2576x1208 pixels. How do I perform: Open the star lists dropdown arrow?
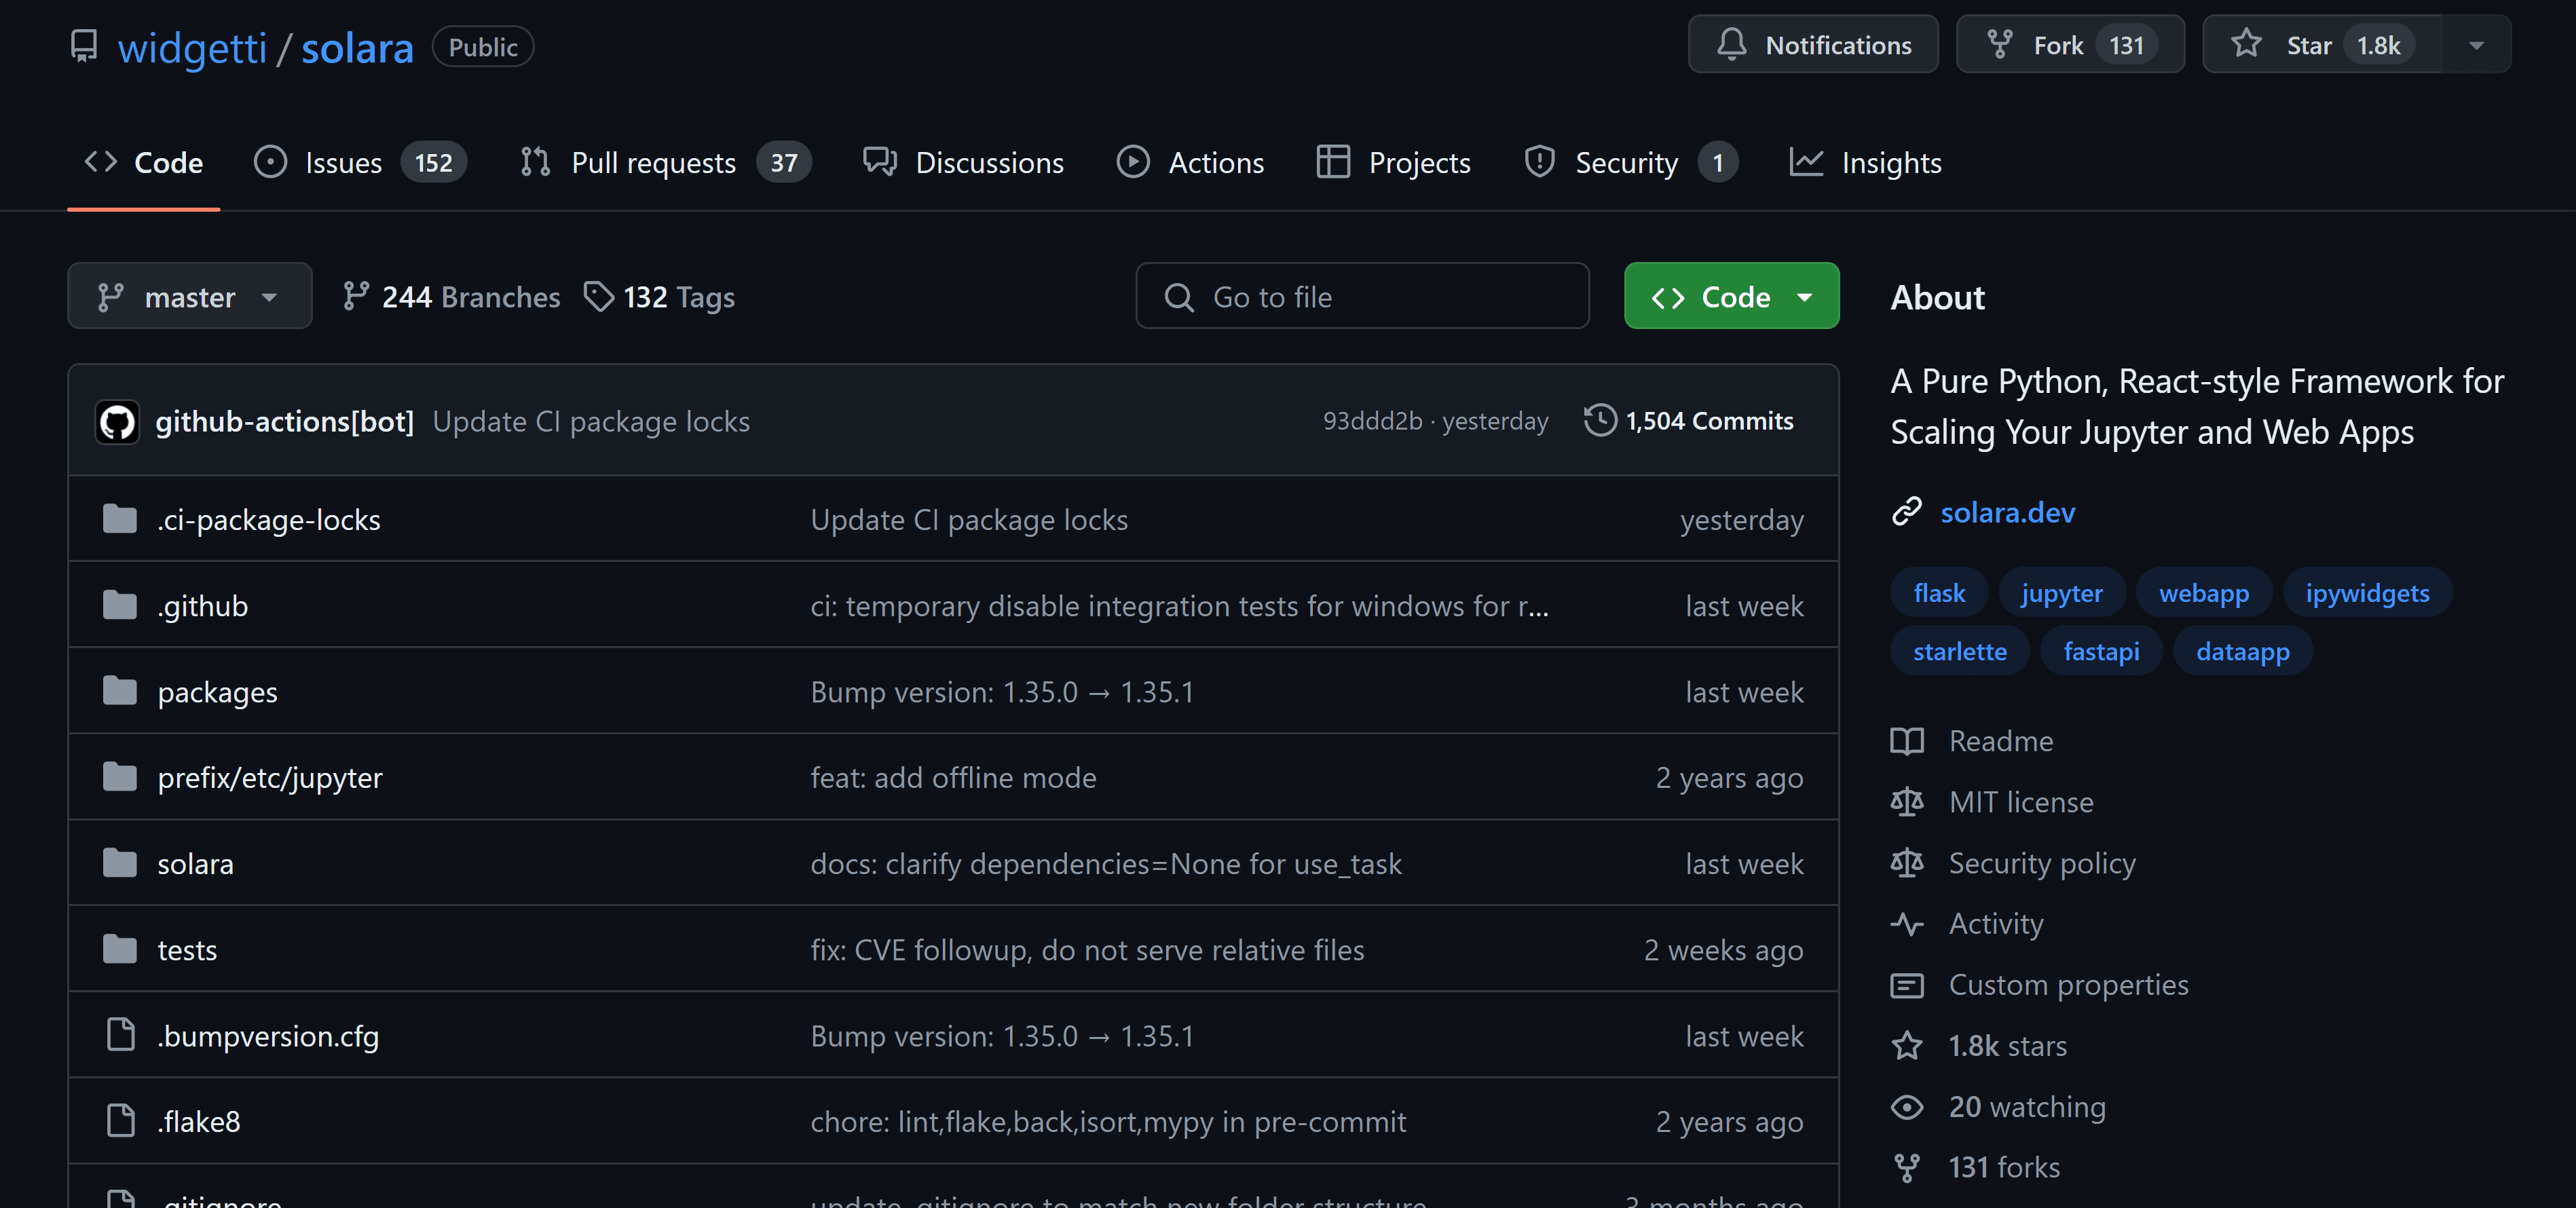pos(2476,45)
